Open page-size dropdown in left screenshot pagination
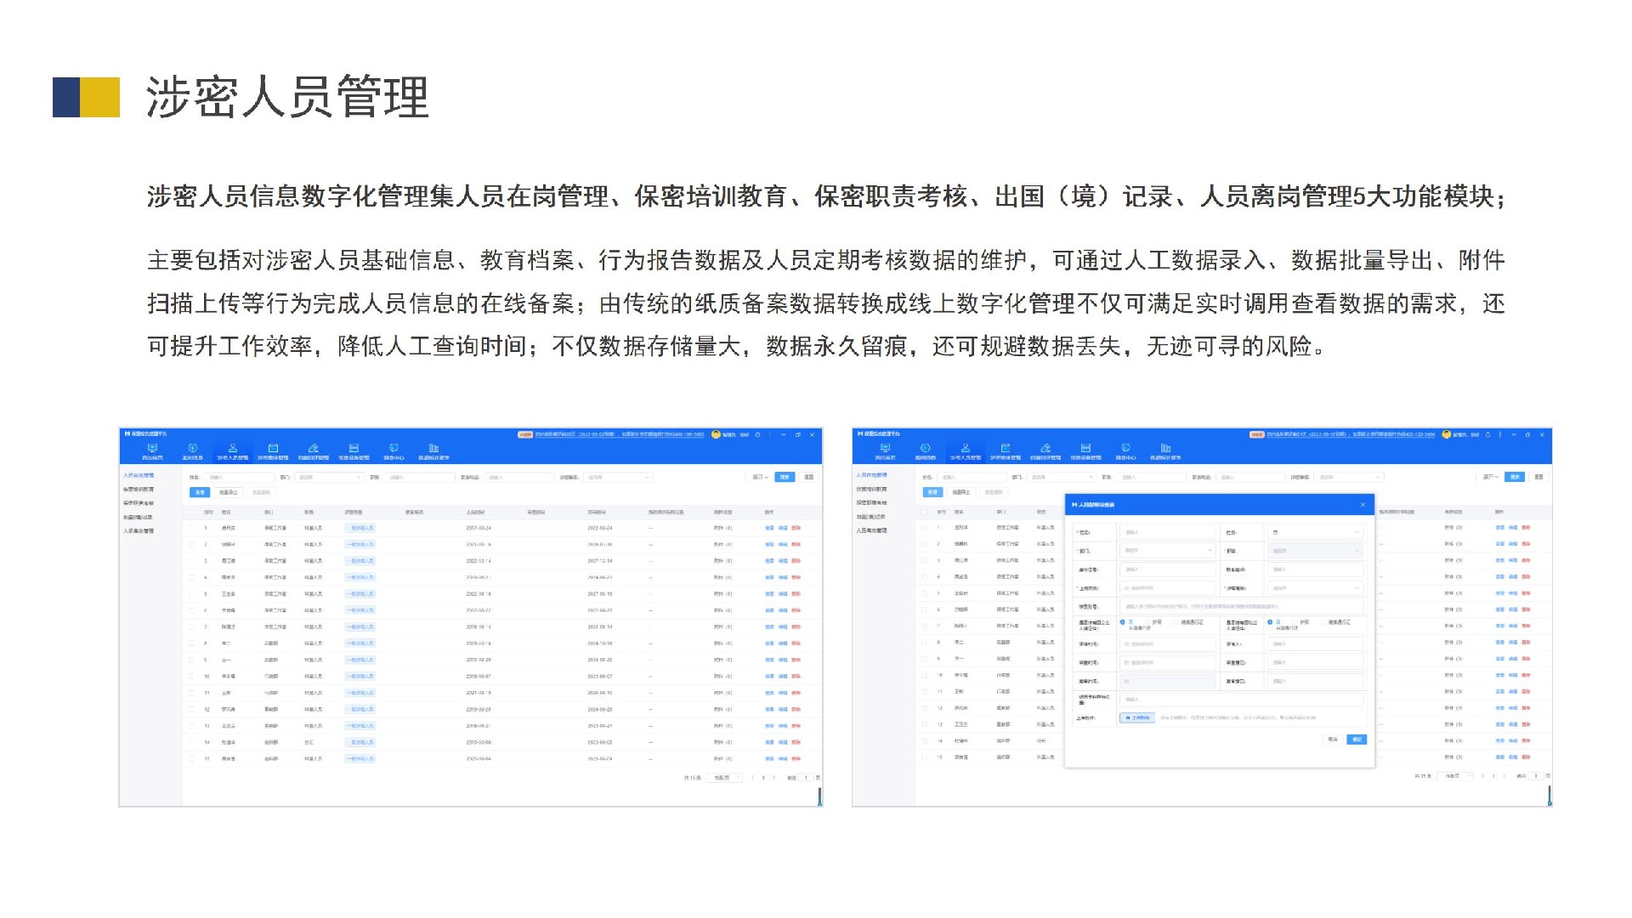 725,778
